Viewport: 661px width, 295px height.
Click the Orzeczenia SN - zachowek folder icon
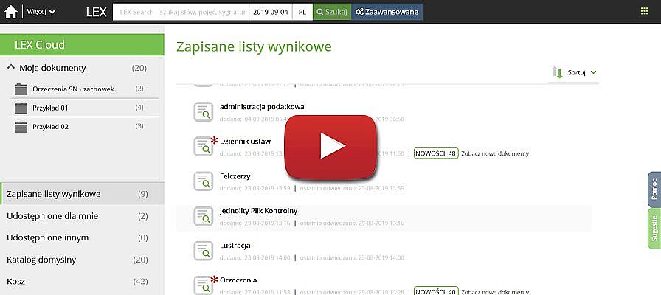pos(20,88)
